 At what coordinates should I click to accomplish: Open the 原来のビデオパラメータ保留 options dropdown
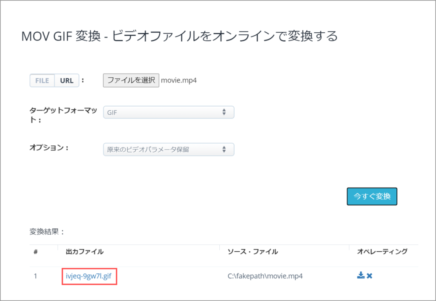[169, 149]
